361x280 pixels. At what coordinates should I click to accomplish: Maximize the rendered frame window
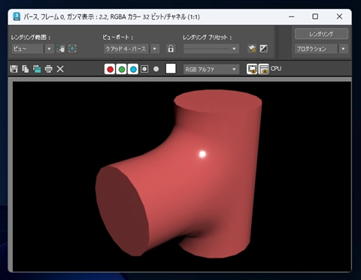point(315,17)
